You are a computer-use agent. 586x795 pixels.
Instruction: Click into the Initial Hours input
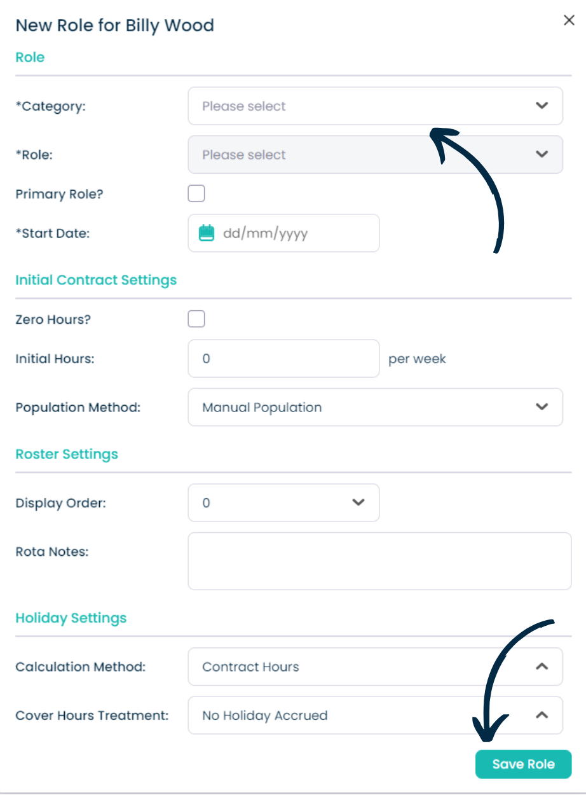click(x=284, y=359)
